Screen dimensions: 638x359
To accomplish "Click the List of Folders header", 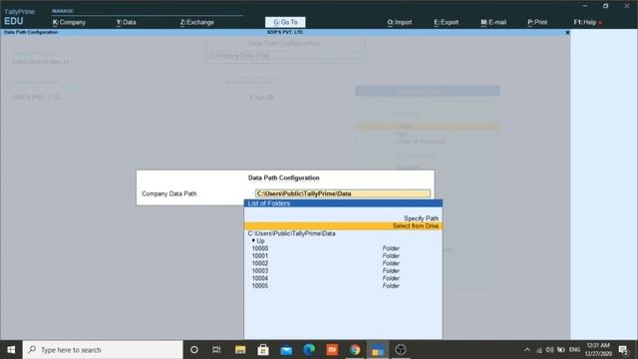I will click(x=343, y=203).
